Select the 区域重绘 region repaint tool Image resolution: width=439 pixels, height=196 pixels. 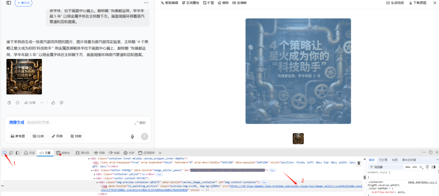(x=191, y=3)
